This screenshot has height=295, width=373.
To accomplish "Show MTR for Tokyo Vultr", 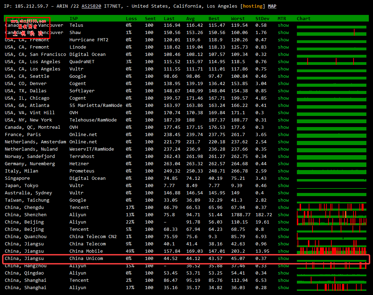I will pyautogui.click(x=283, y=186).
